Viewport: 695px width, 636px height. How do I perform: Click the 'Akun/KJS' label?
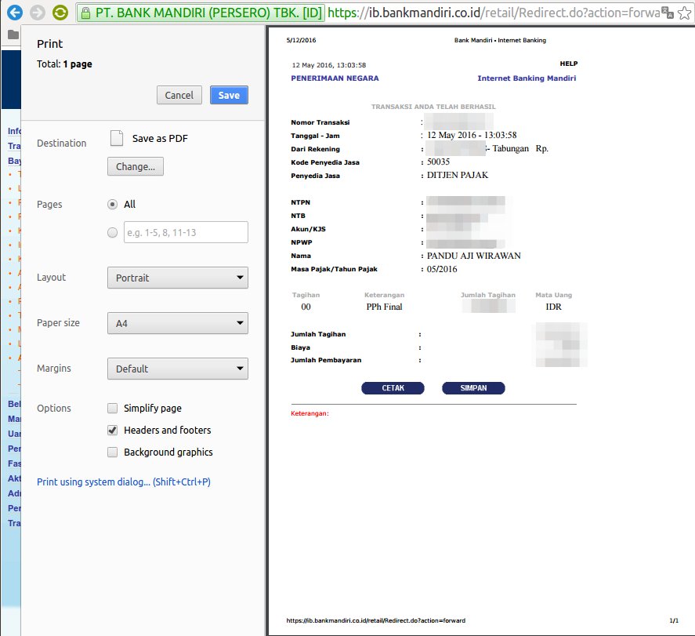point(309,229)
